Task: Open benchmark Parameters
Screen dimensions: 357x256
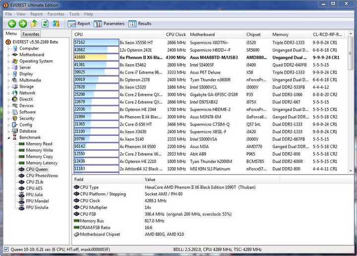Action: point(109,24)
